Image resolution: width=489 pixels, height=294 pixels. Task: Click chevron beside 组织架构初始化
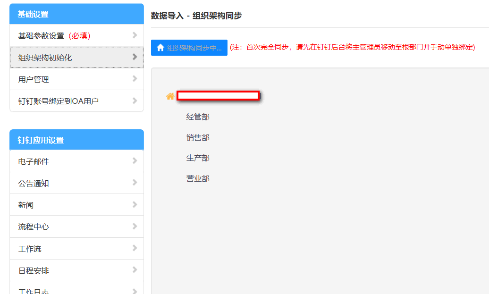(x=135, y=57)
